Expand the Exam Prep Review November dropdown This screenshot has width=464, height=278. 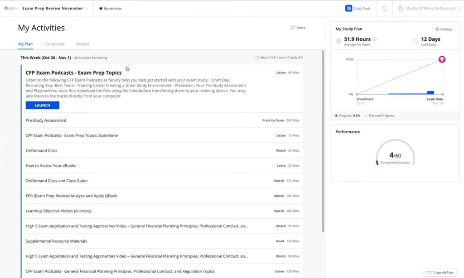tap(86, 9)
